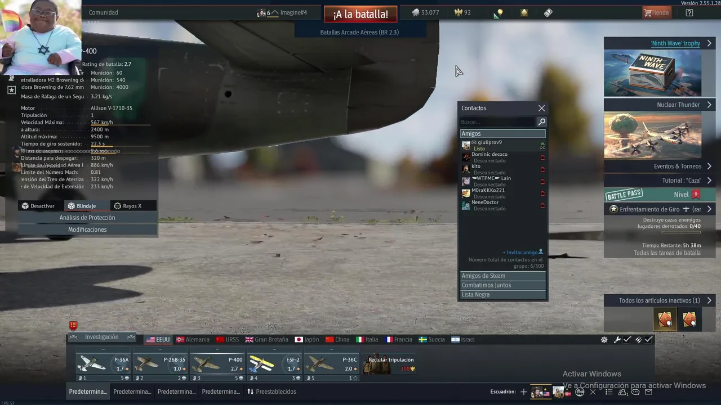The height and width of the screenshot is (405, 721).
Task: Open the Investigación research tree
Action: tap(102, 337)
